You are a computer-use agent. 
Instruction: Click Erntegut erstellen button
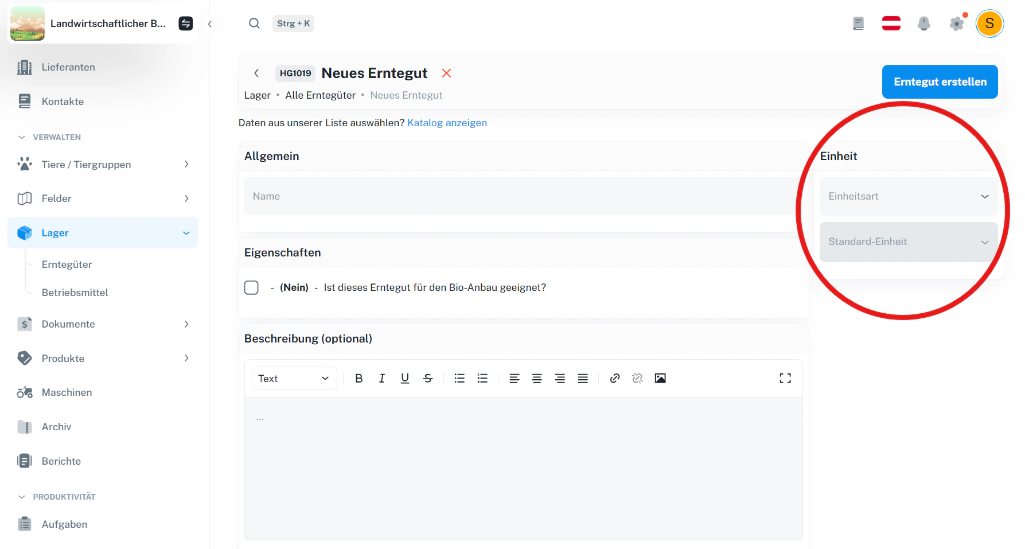point(940,82)
